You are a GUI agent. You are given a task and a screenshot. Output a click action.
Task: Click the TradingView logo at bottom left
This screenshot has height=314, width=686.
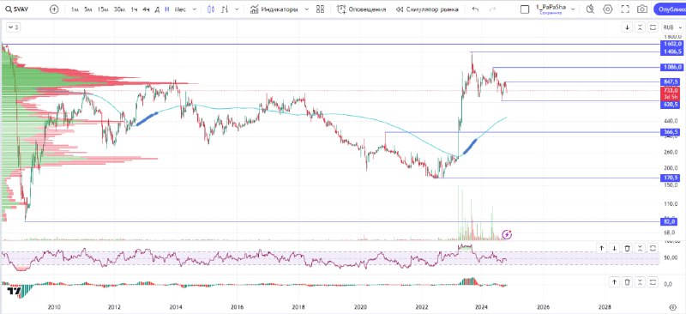pyautogui.click(x=14, y=292)
